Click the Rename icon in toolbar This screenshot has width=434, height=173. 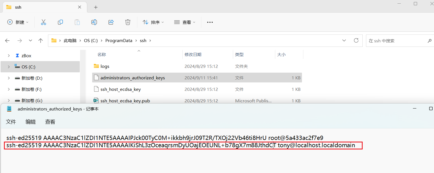click(94, 22)
